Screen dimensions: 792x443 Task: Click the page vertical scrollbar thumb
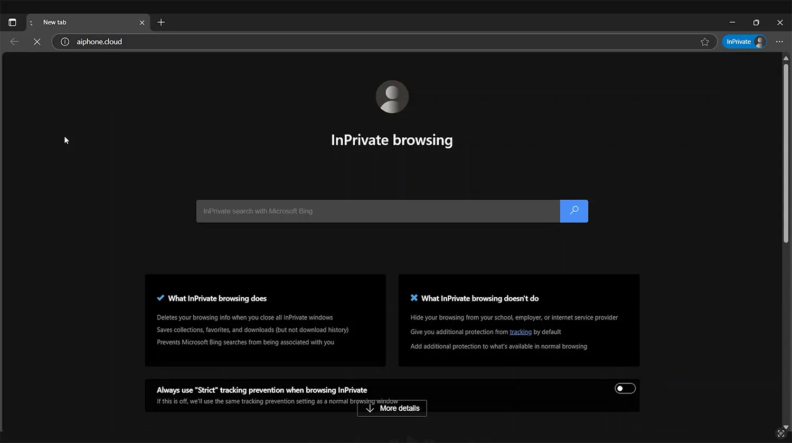[786, 153]
